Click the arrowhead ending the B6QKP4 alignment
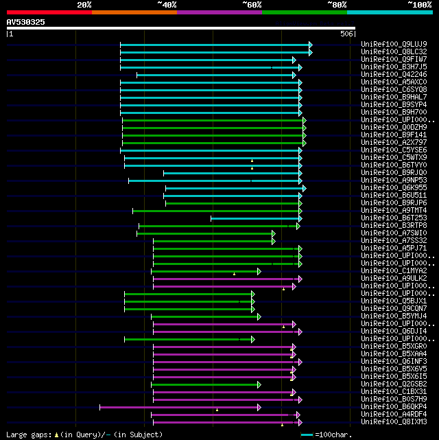This screenshot has height=440, width=439. [x=259, y=407]
